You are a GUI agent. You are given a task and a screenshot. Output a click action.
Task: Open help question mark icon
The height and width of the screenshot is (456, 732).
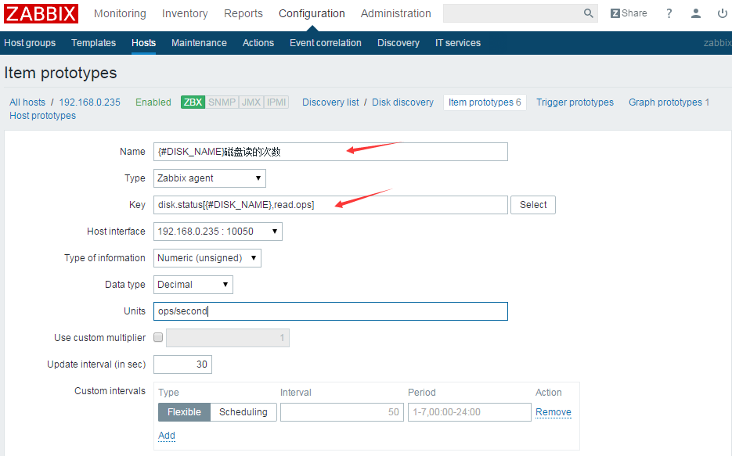[669, 13]
